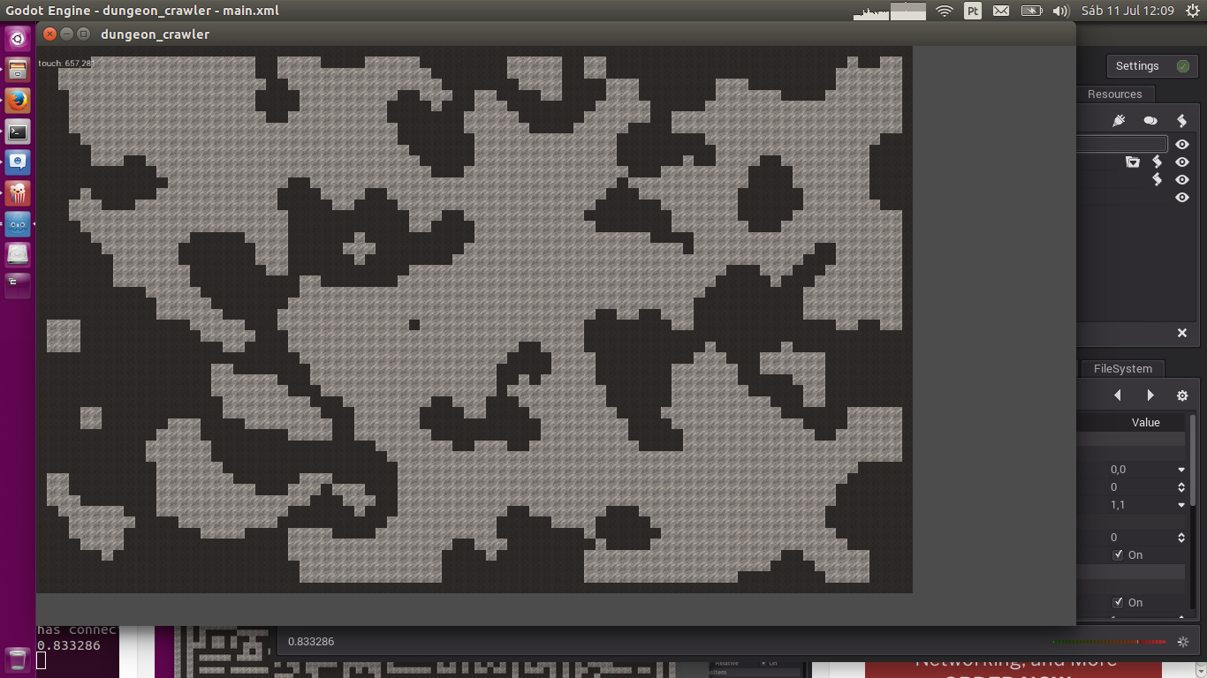Viewport: 1207px width, 678px height.
Task: Click the green check icon in Settings
Action: point(1183,66)
